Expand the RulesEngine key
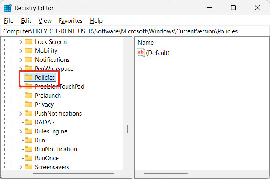Screen dimensions: 270x179 (x=21, y=131)
